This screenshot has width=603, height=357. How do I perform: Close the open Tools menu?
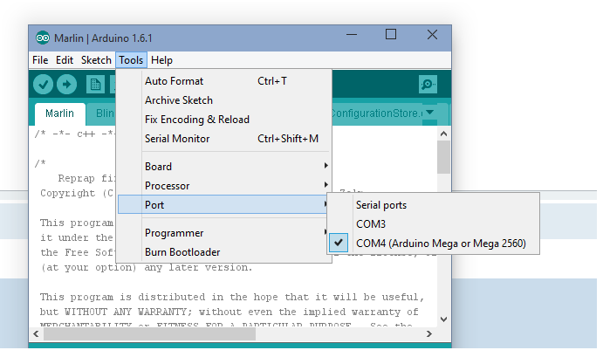point(131,60)
